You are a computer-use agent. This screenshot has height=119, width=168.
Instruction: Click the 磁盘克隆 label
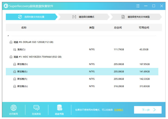pyautogui.click(x=59, y=114)
